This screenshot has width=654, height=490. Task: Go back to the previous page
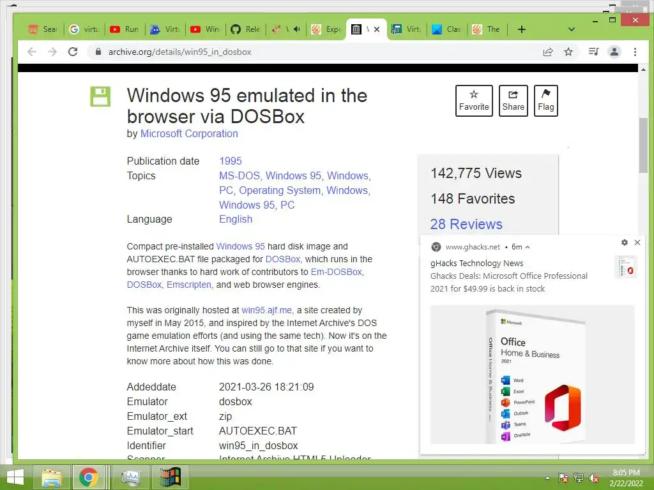[32, 52]
